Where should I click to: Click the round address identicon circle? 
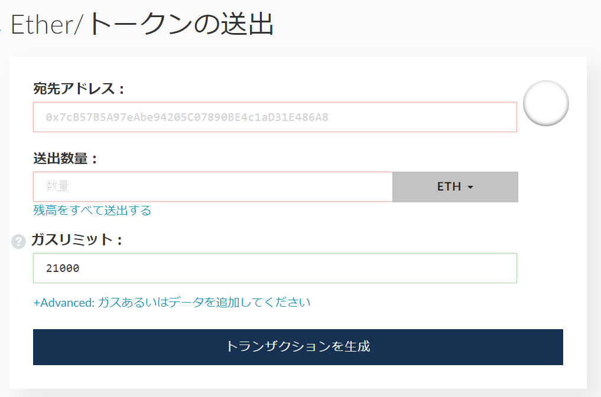pyautogui.click(x=545, y=103)
